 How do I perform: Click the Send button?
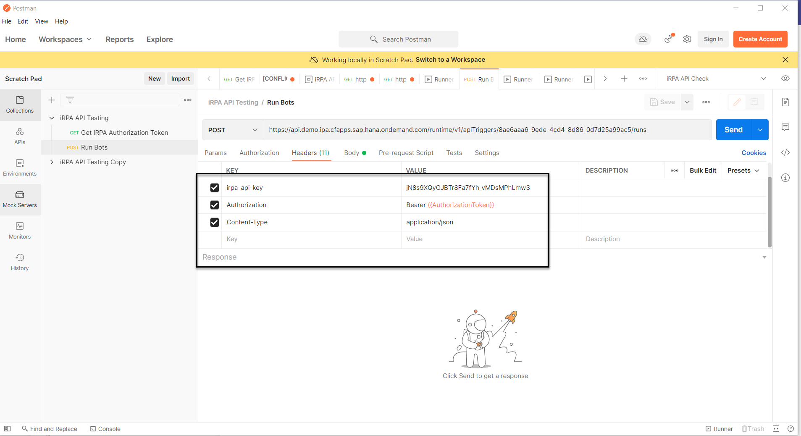(x=734, y=130)
